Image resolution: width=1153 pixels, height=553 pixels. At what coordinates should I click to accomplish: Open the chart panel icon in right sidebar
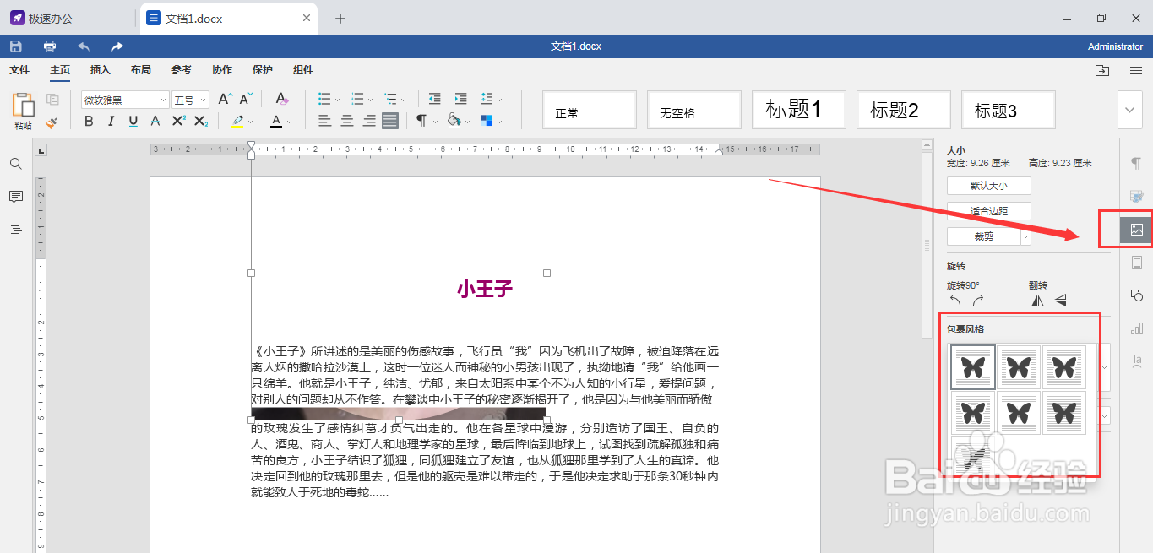(1136, 328)
